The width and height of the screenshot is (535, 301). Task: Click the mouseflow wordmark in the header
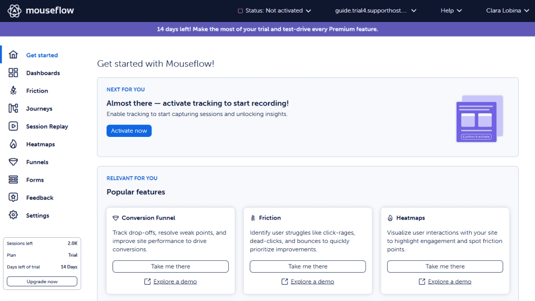tap(50, 10)
